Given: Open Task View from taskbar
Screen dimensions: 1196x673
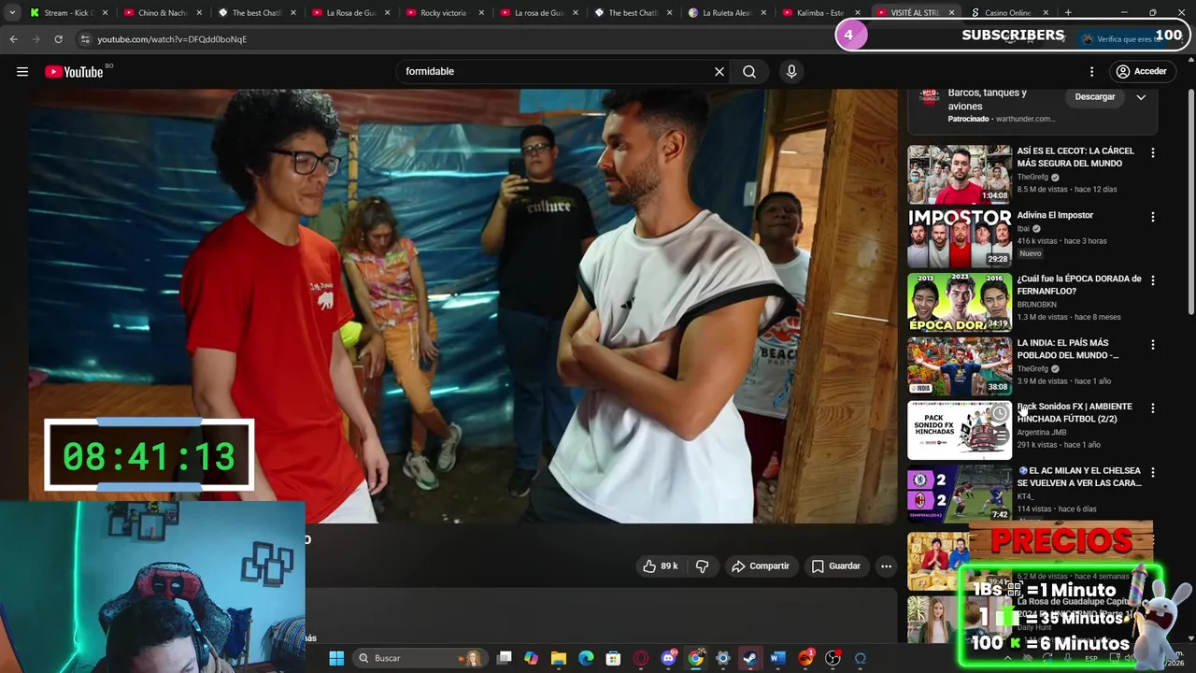Looking at the screenshot, I should click(505, 658).
